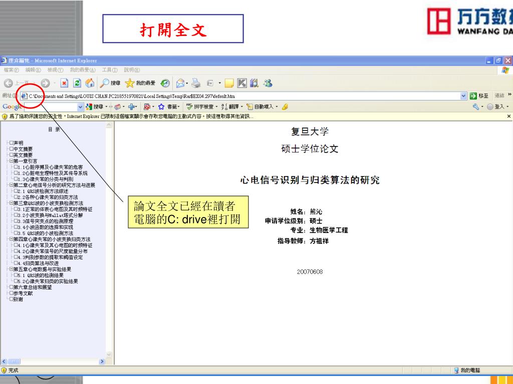
Task: Click contents pane horizontal scrollbar right arrow
Action: coord(102,361)
